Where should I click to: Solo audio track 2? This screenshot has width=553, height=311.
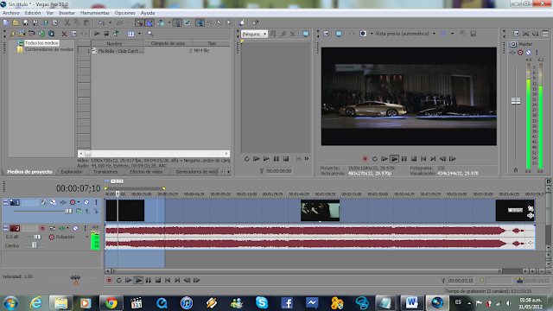coord(85,228)
